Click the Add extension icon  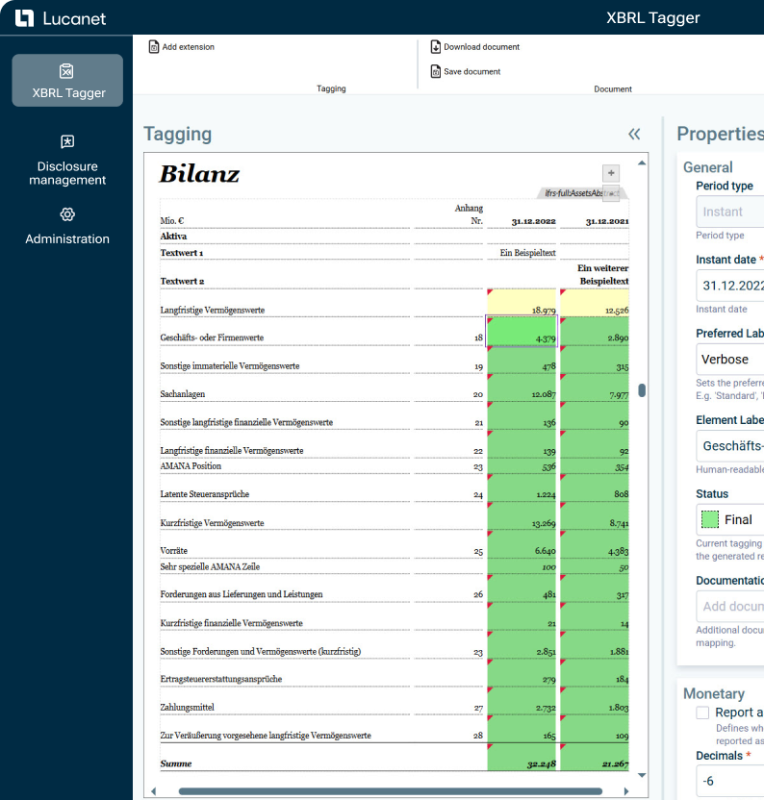pyautogui.click(x=154, y=47)
